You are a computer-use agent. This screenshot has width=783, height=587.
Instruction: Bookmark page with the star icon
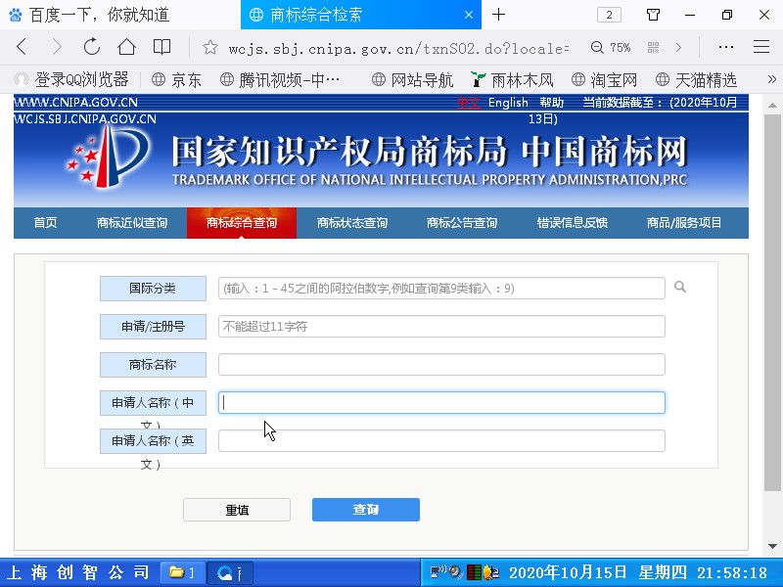pyautogui.click(x=209, y=47)
